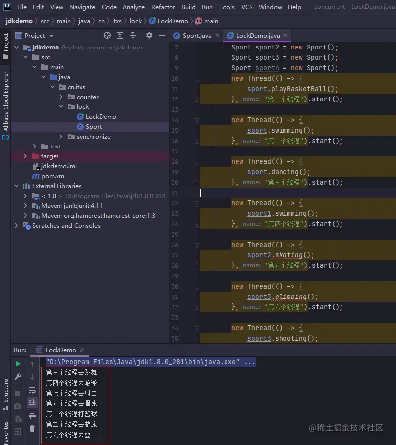Click the java.exe command line in console
The width and height of the screenshot is (396, 445).
pos(151,362)
